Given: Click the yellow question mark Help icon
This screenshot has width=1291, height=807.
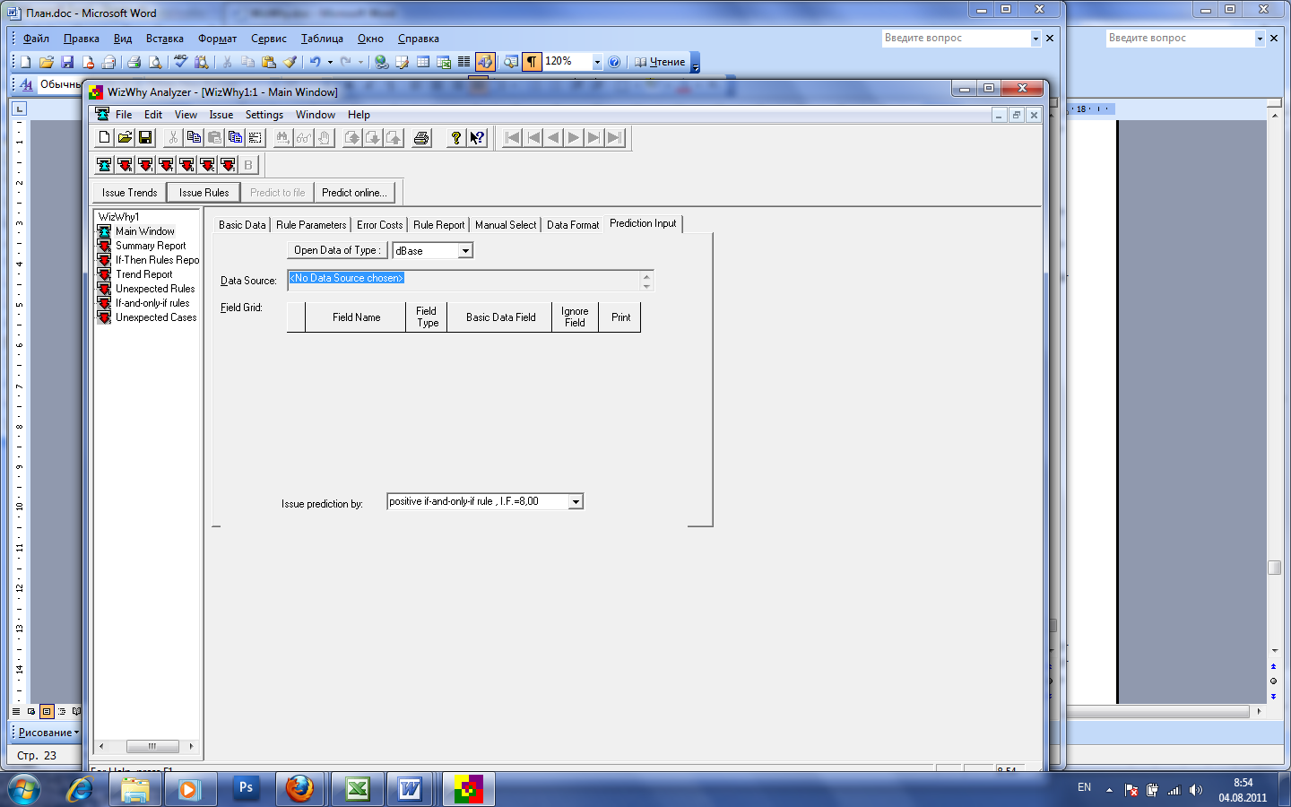Looking at the screenshot, I should pyautogui.click(x=456, y=137).
